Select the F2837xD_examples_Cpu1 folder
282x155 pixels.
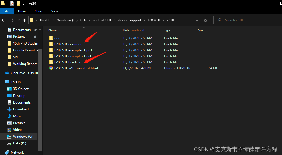73,50
